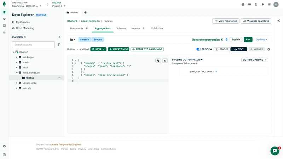Switch to the Documents tab
This screenshot has width=283, height=159.
point(79,28)
